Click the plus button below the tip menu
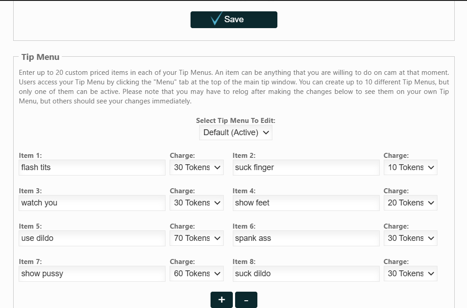467x308 pixels. 221,299
